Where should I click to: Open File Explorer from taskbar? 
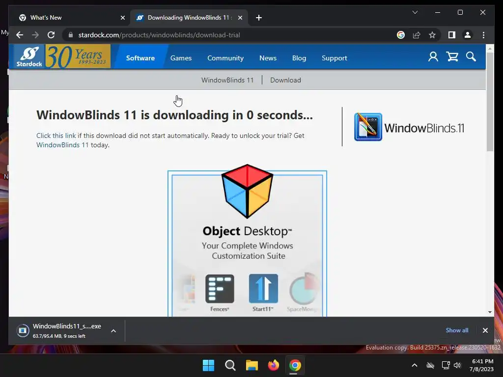click(252, 365)
